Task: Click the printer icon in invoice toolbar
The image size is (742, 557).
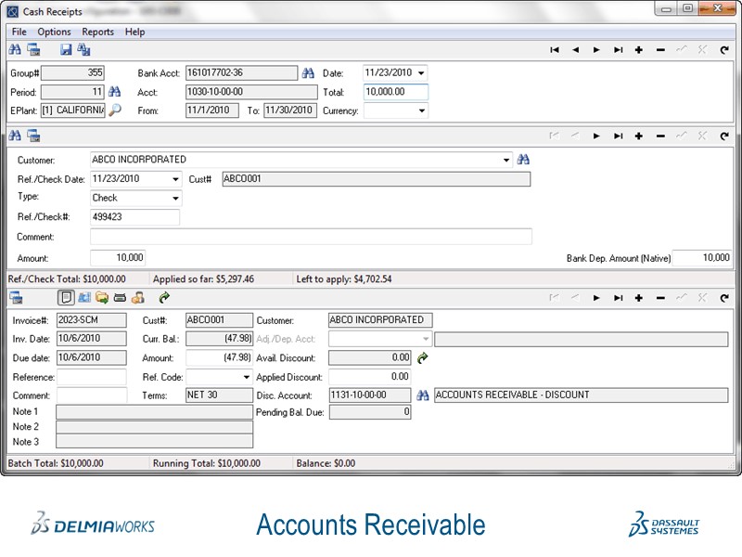Action: tap(120, 298)
